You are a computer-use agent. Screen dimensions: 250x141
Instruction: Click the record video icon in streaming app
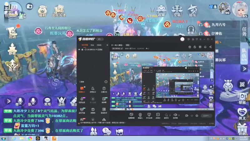point(187,116)
